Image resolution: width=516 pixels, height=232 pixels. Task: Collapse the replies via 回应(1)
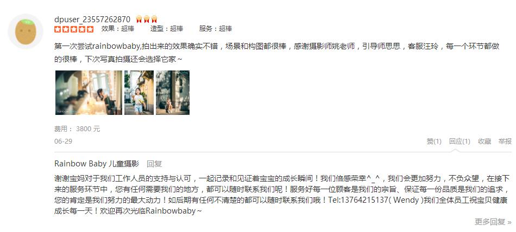[460, 141]
